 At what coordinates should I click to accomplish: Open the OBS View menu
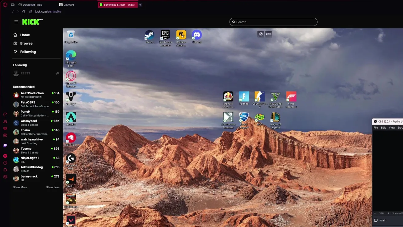tap(392, 128)
